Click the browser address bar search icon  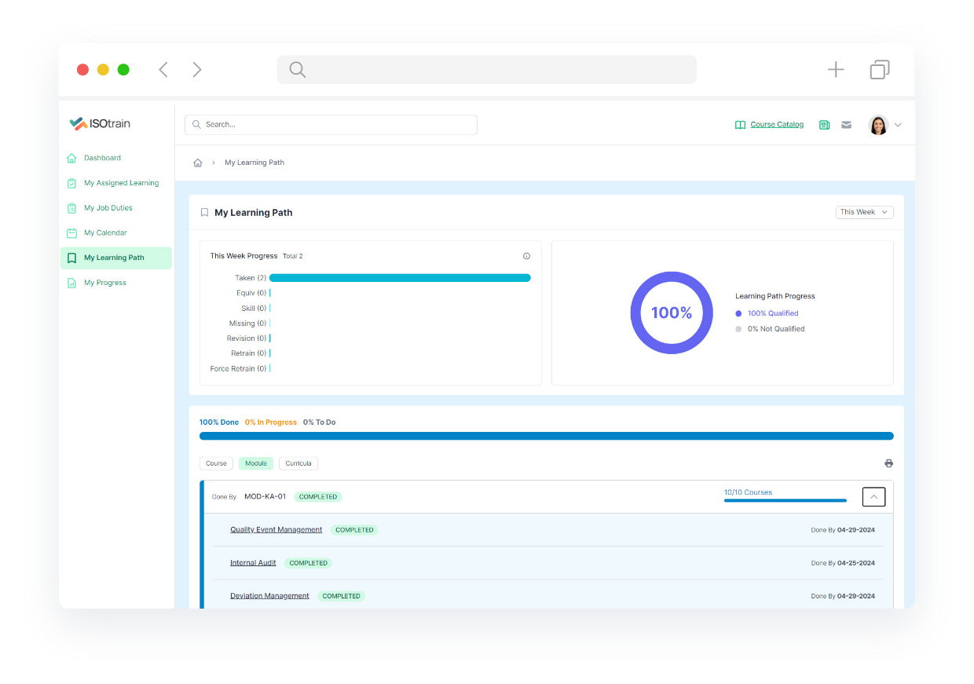(297, 70)
